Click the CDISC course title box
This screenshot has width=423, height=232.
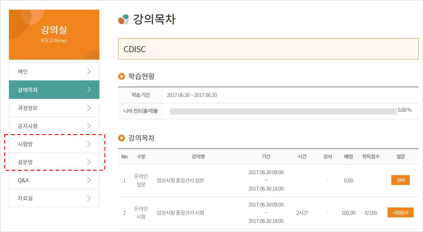(268, 49)
